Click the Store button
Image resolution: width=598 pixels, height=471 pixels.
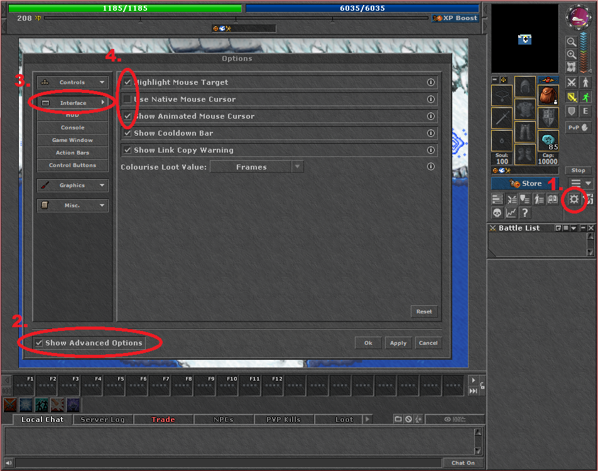(x=526, y=183)
